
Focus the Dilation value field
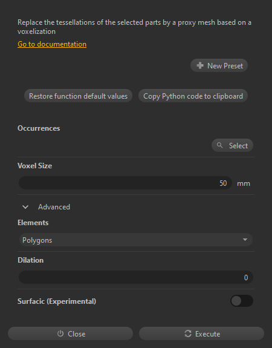pyautogui.click(x=135, y=277)
